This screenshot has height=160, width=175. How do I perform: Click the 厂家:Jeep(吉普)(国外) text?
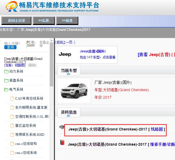pyautogui.click(x=113, y=82)
